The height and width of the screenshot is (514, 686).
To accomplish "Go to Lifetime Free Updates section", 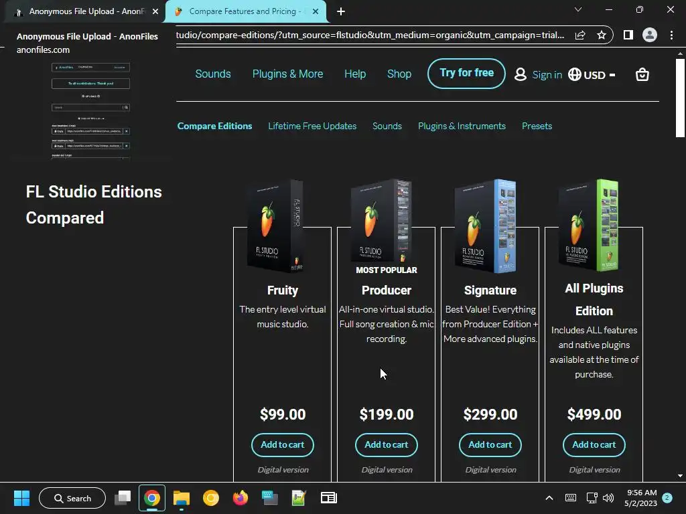I will [x=312, y=126].
